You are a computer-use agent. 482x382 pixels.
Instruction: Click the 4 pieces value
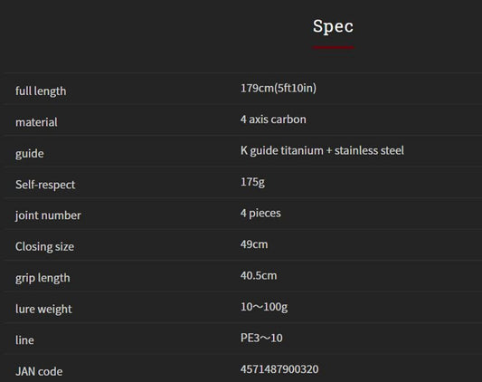260,214
